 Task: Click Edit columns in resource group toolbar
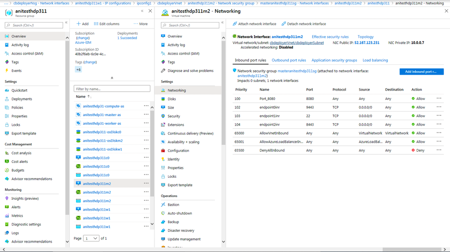(x=106, y=24)
